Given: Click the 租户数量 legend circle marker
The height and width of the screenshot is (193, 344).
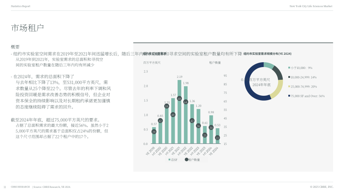Looking at the screenshot, I should pos(187,159).
